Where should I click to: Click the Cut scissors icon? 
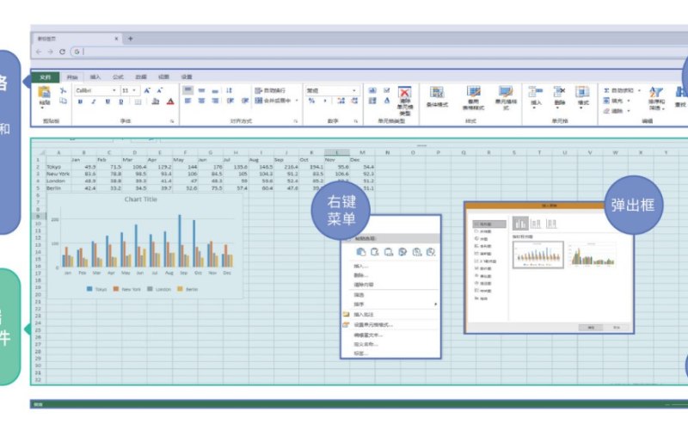[x=63, y=90]
